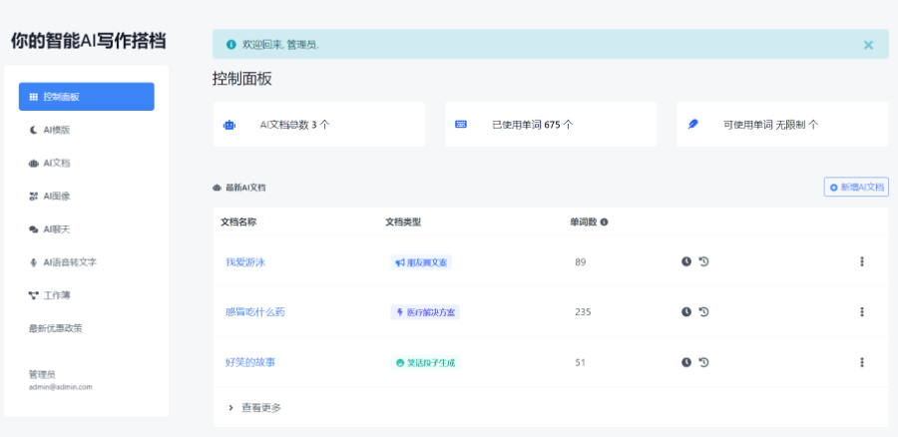The image size is (898, 437).
Task: Click the word count 235
Action: click(x=583, y=312)
